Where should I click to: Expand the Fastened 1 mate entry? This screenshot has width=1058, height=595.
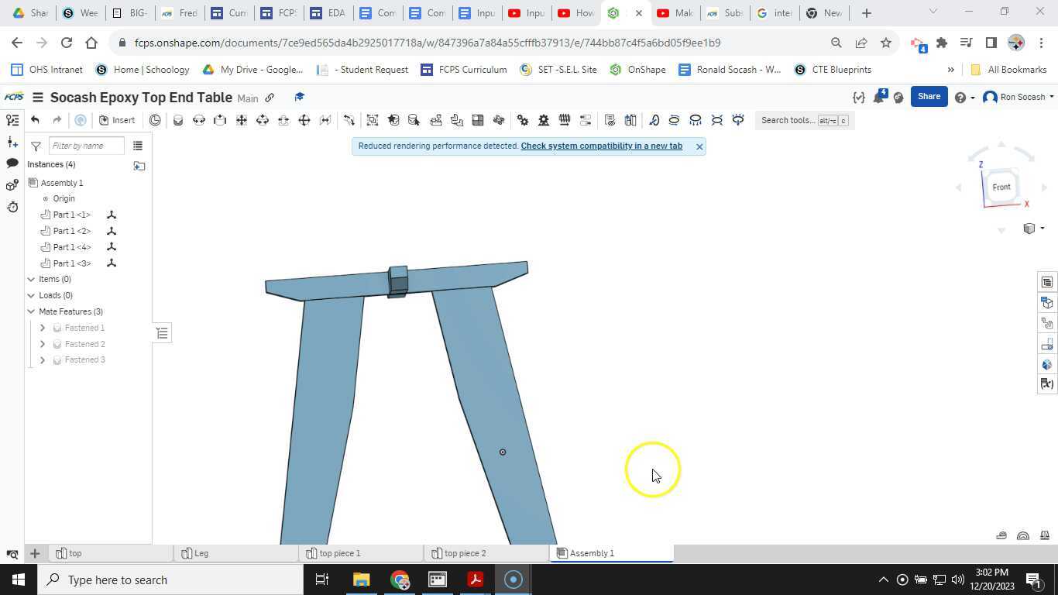click(43, 328)
